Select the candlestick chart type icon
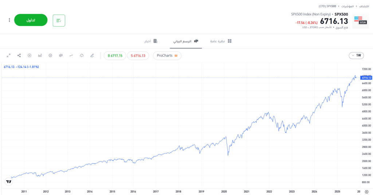The image size is (373, 195). point(61,56)
